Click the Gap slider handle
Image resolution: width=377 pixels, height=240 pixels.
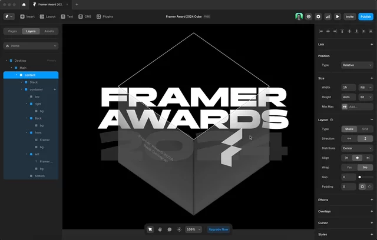(360, 177)
